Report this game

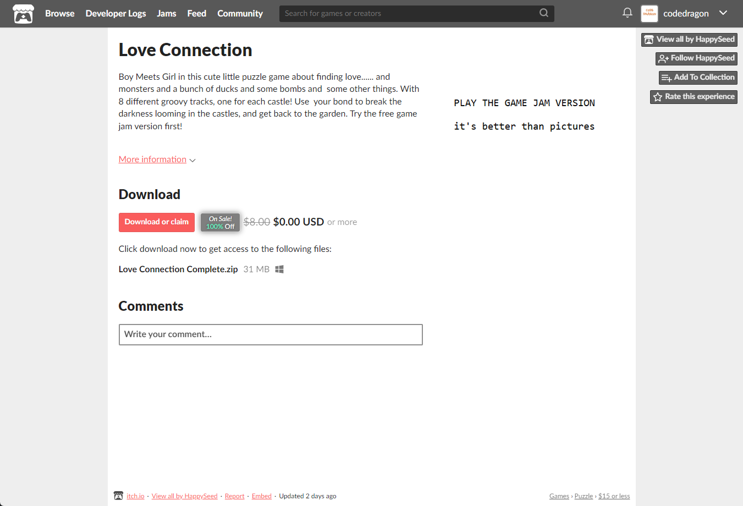click(x=235, y=496)
